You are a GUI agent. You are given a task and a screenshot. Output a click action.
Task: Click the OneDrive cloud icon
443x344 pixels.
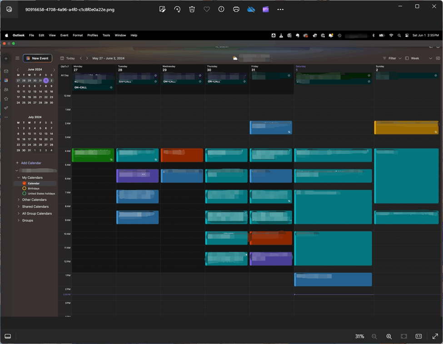pos(251,10)
